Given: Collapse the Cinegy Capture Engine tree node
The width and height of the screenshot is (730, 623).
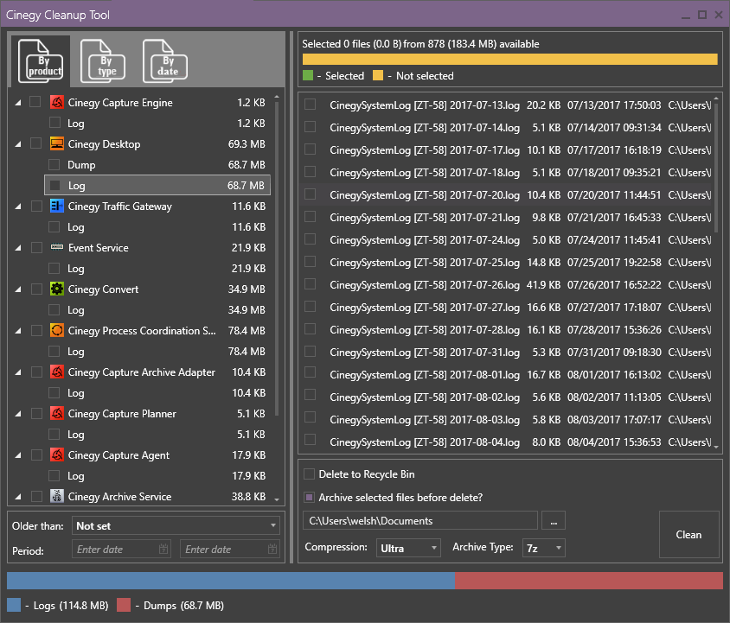Looking at the screenshot, I should coord(17,102).
